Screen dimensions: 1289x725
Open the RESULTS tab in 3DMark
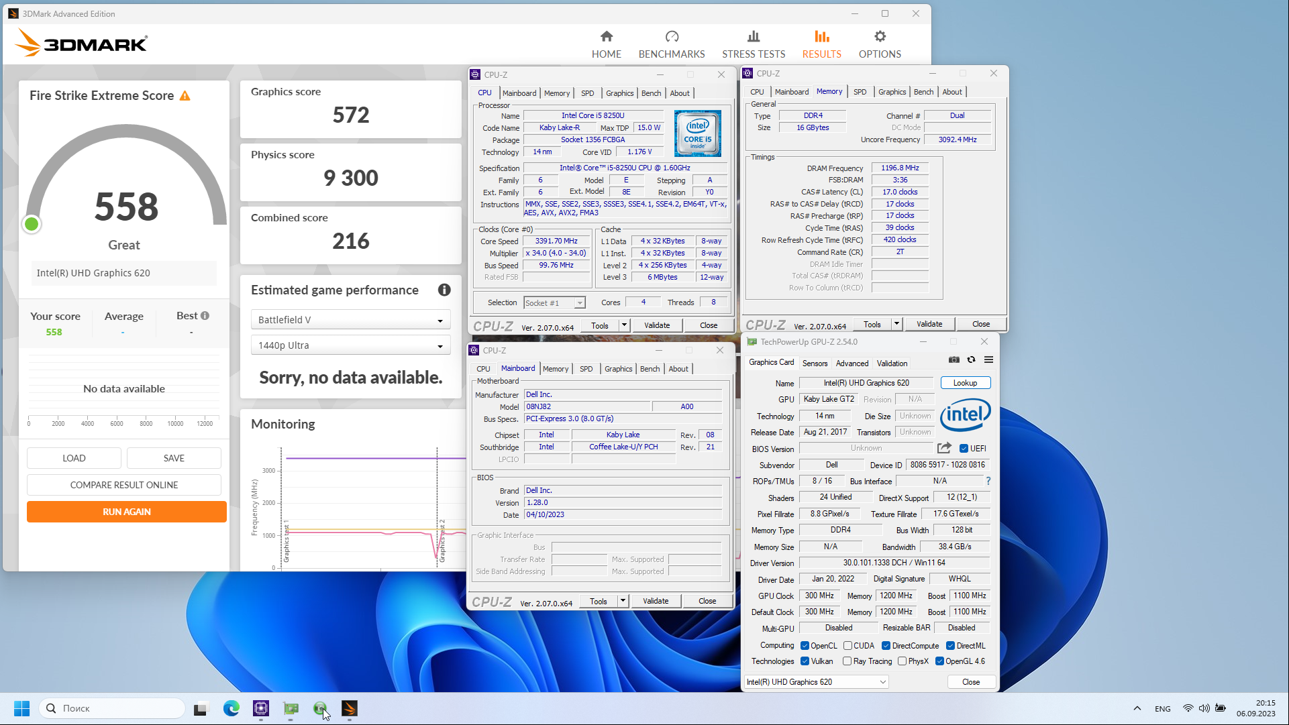(x=821, y=44)
